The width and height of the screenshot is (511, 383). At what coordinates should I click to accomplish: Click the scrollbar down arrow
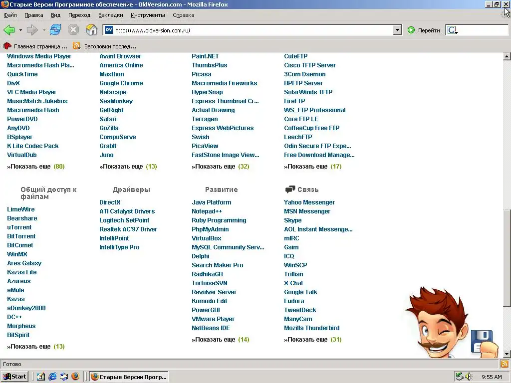(x=507, y=354)
